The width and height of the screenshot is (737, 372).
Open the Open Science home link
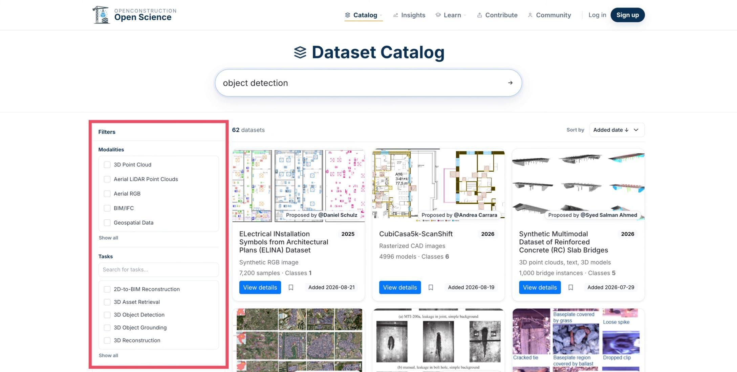134,15
